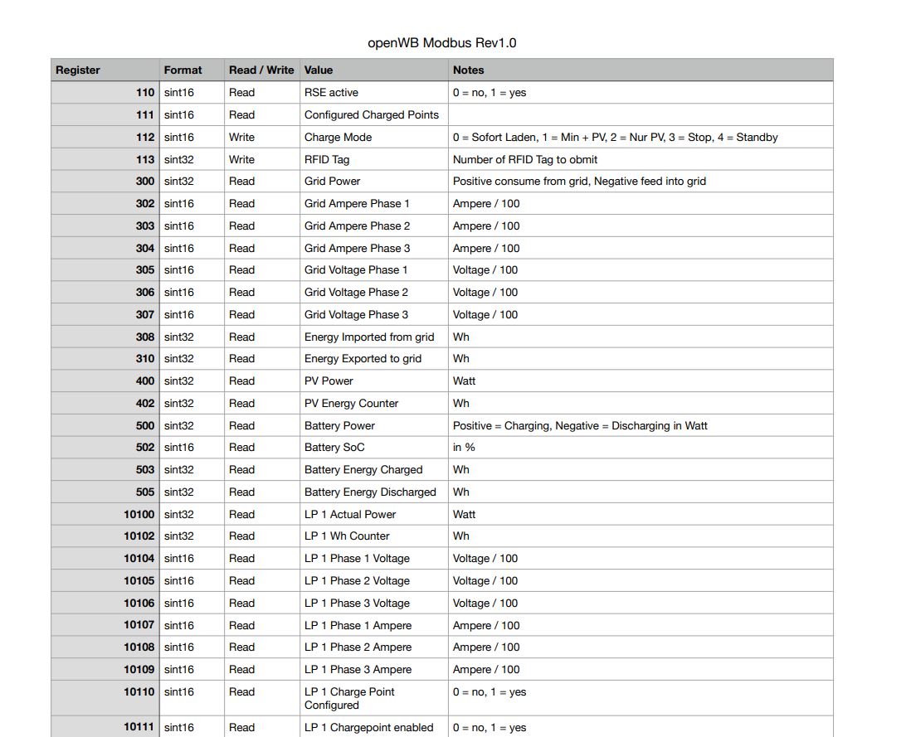This screenshot has height=737, width=906.
Task: Click register cell 400
Action: click(105, 381)
